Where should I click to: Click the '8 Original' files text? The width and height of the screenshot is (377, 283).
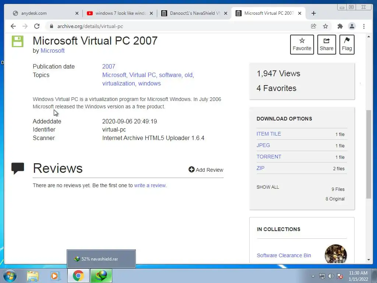(x=335, y=199)
